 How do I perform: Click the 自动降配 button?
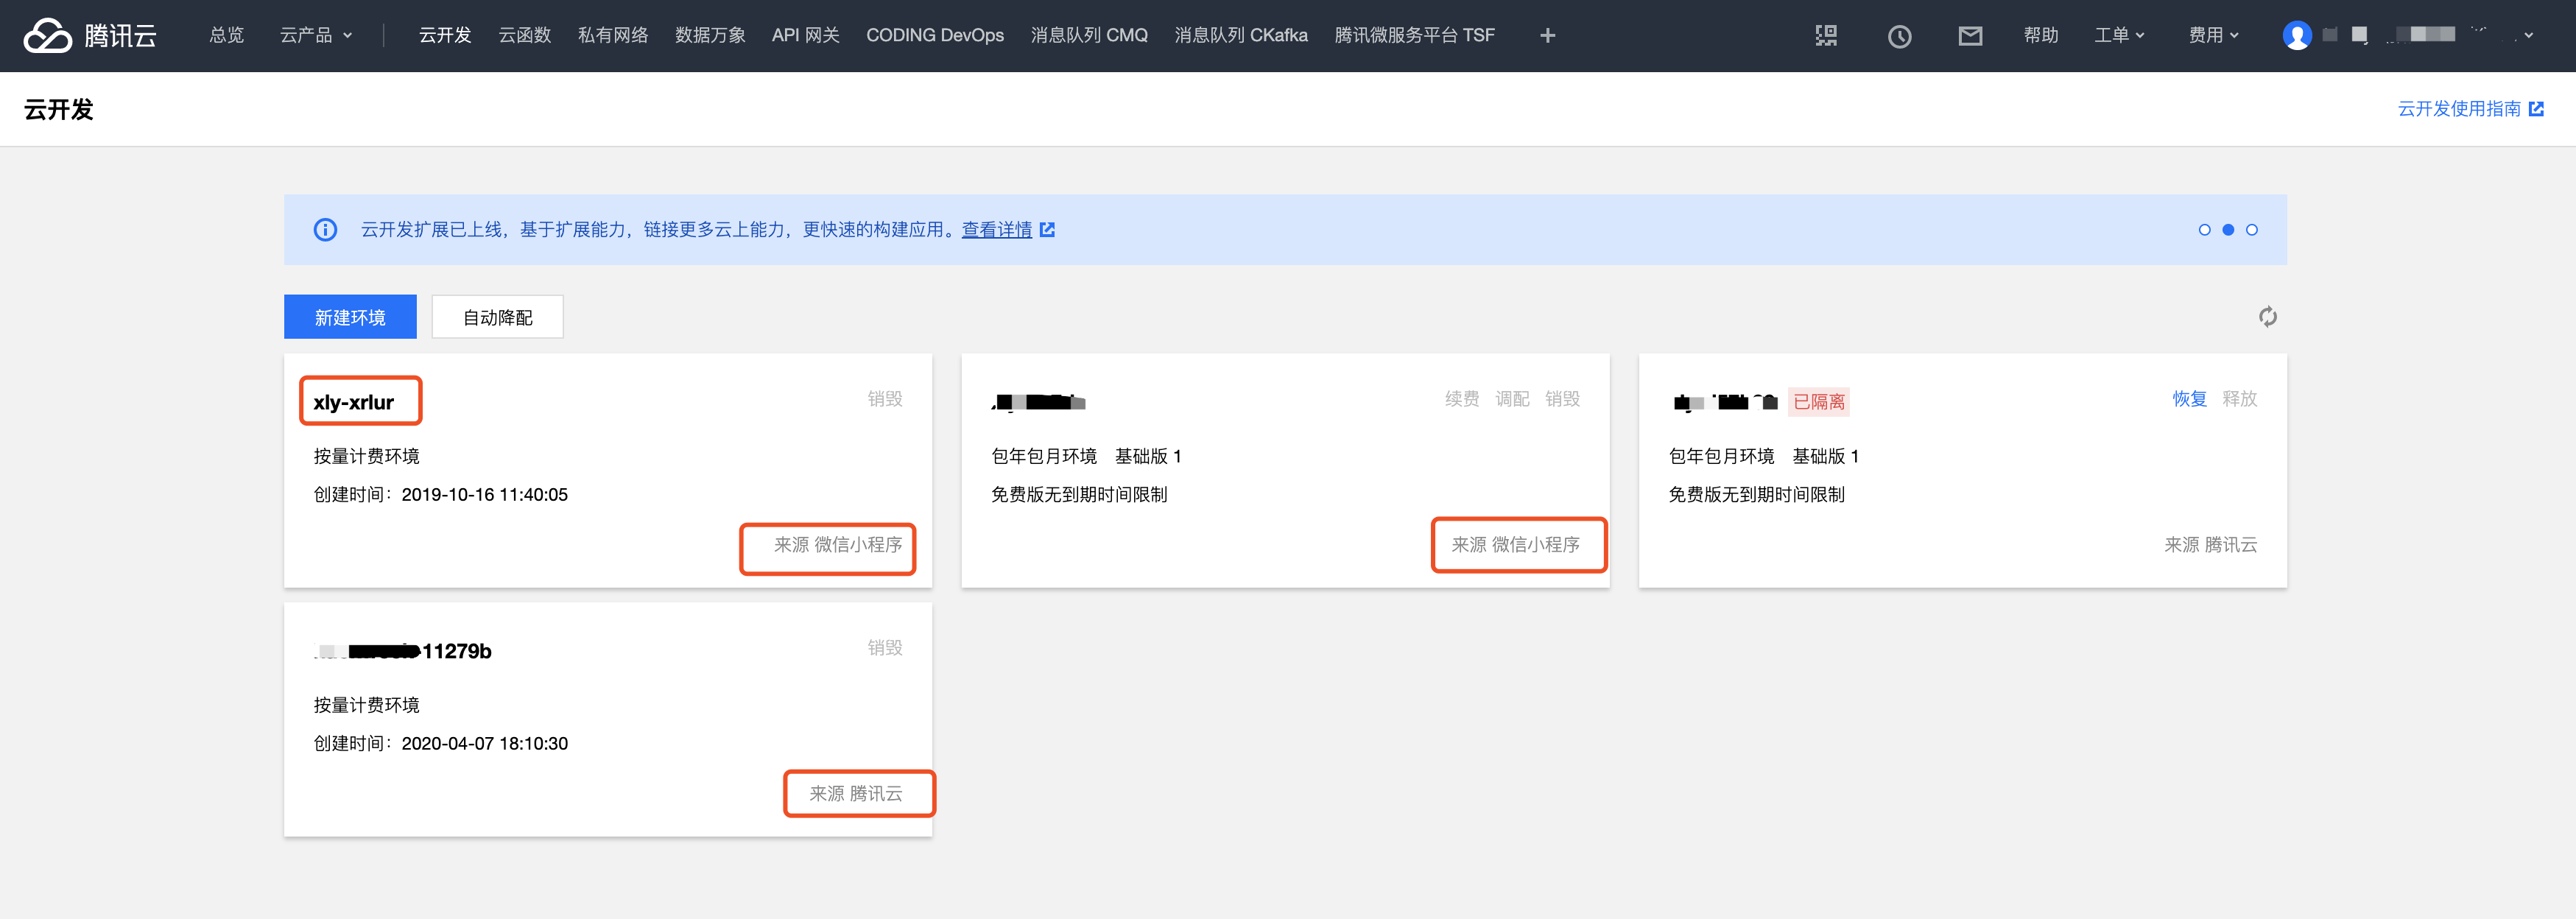click(497, 317)
